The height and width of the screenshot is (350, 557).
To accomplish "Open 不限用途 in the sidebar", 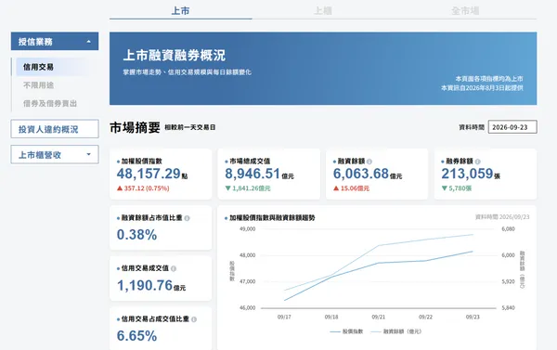I will coord(39,85).
